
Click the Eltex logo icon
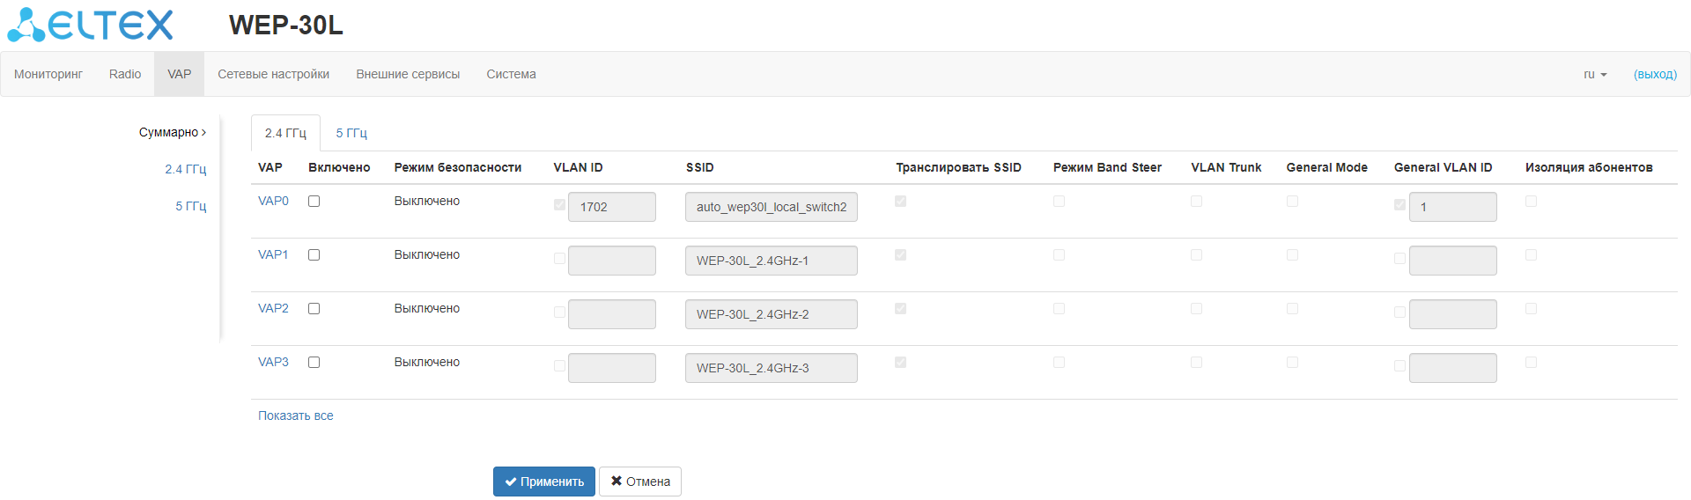point(26,26)
